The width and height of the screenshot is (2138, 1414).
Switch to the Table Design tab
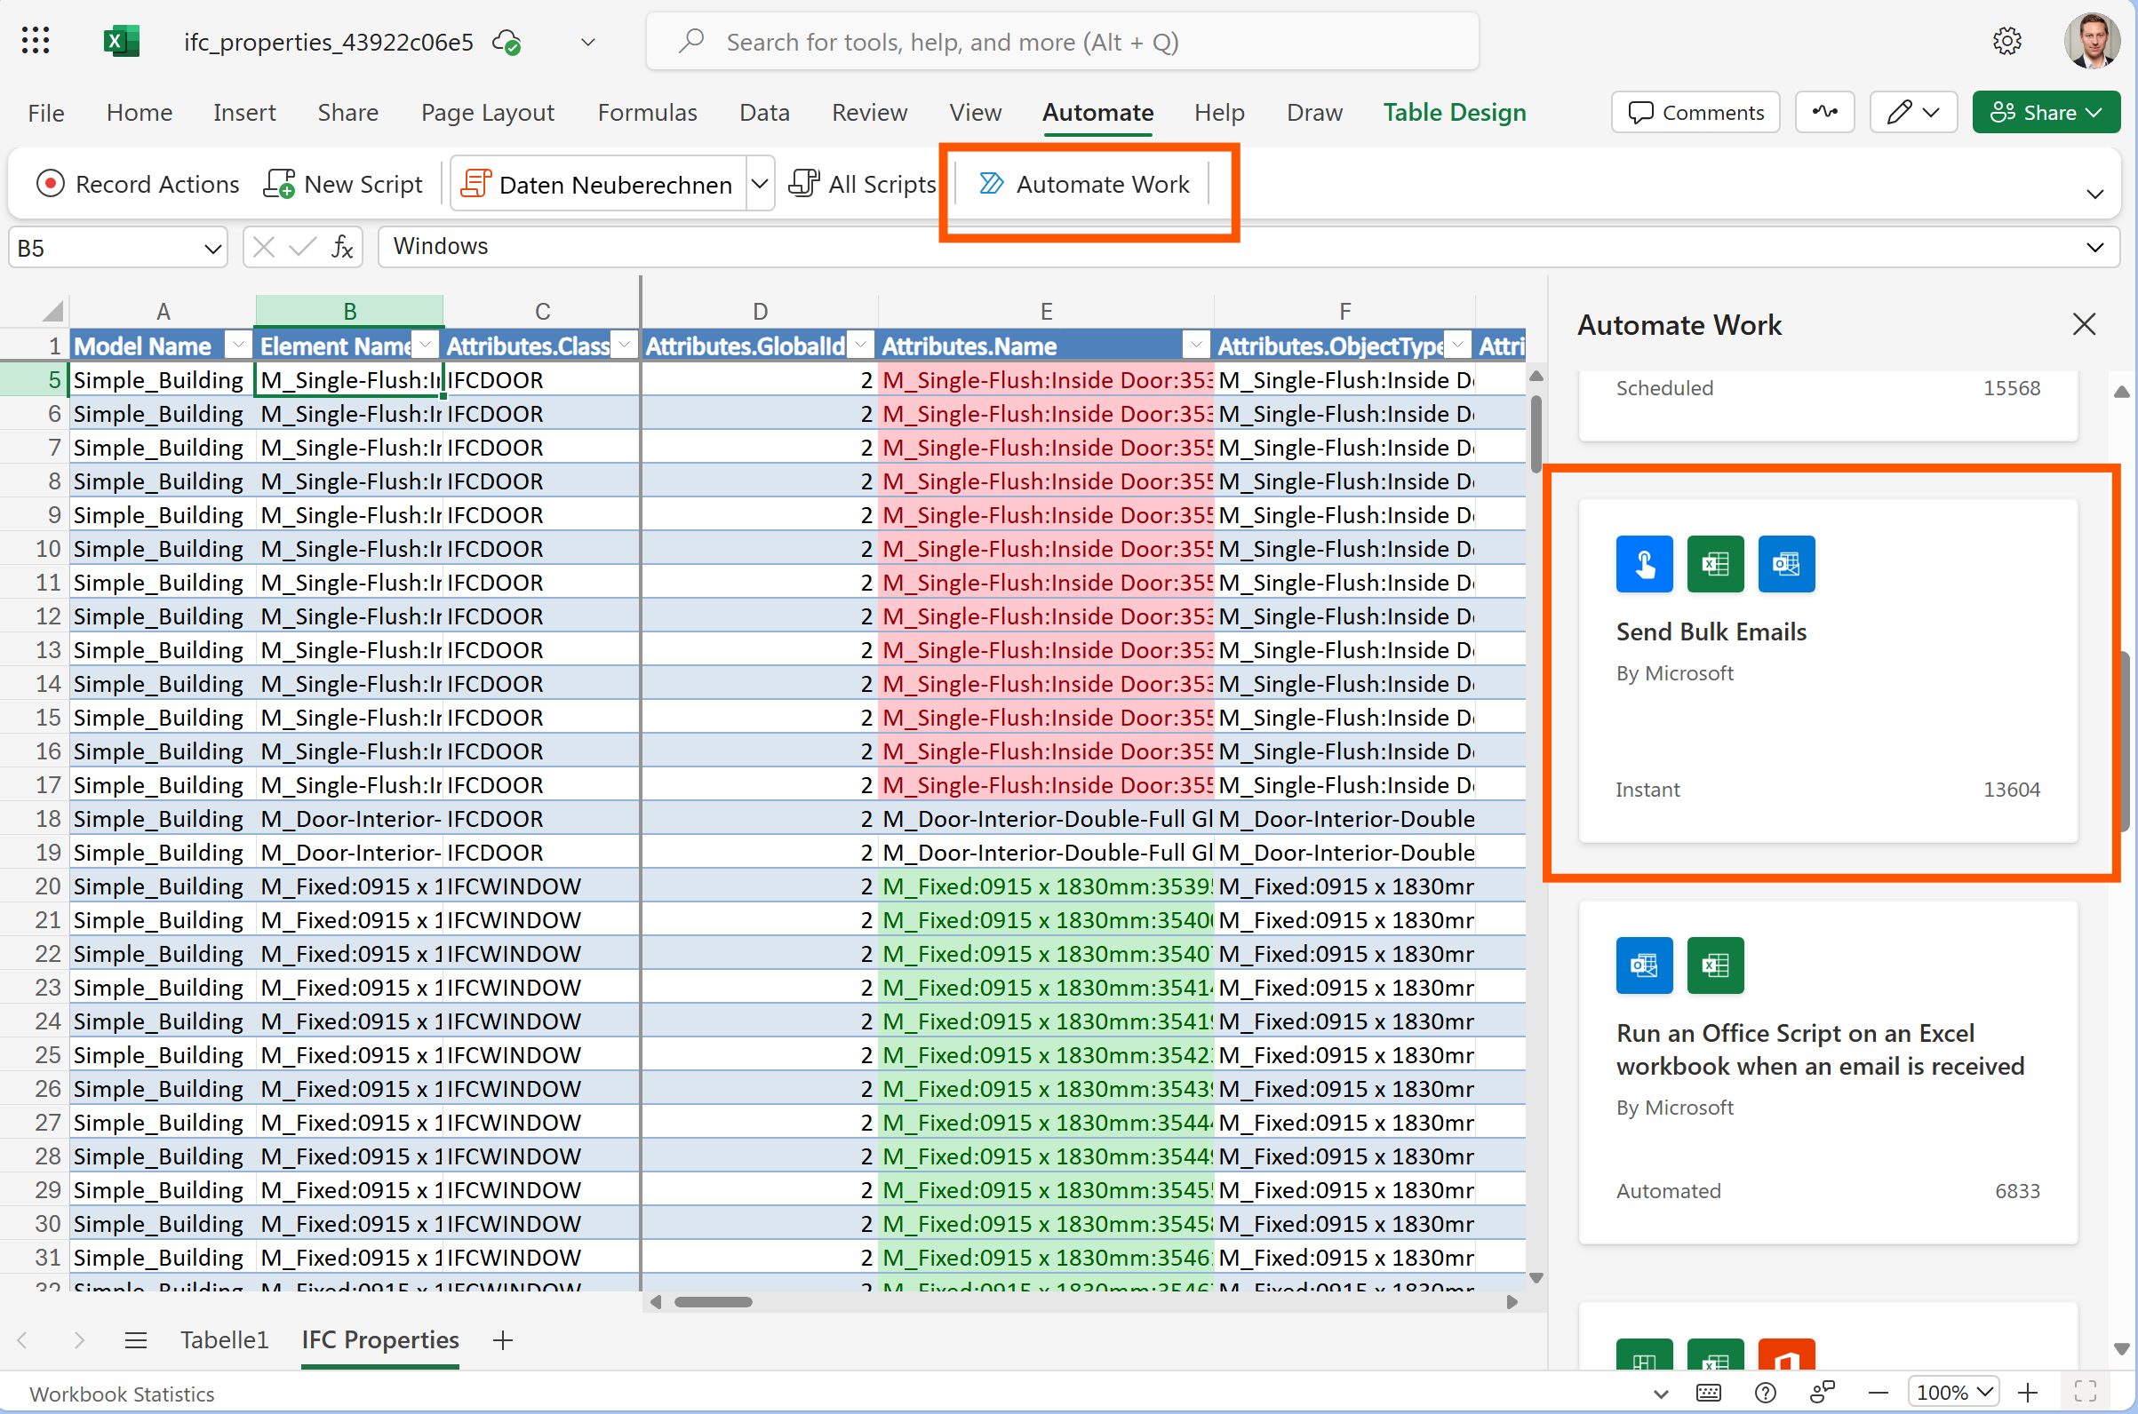[x=1454, y=112]
